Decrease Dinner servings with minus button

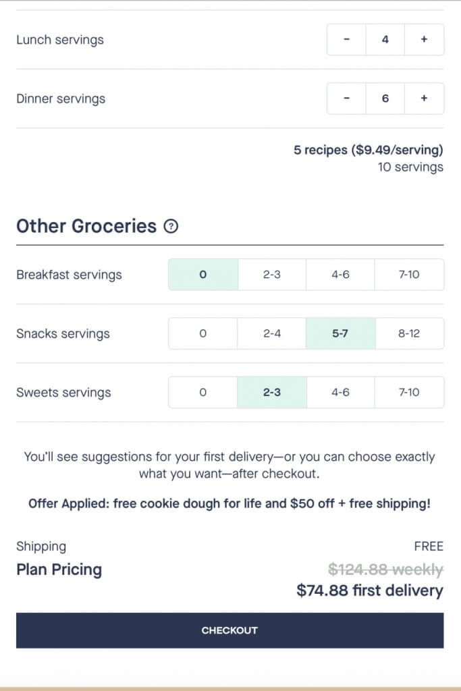pyautogui.click(x=346, y=99)
